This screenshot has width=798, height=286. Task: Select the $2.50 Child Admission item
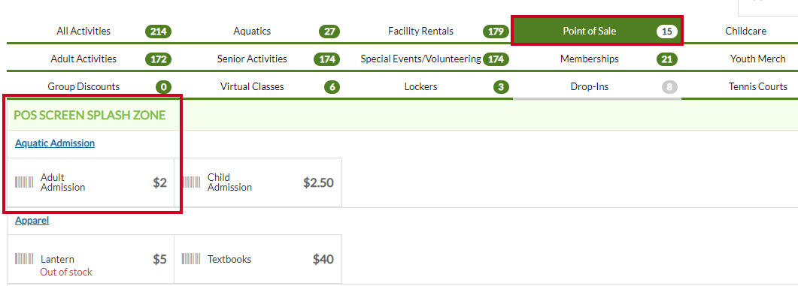click(x=258, y=182)
